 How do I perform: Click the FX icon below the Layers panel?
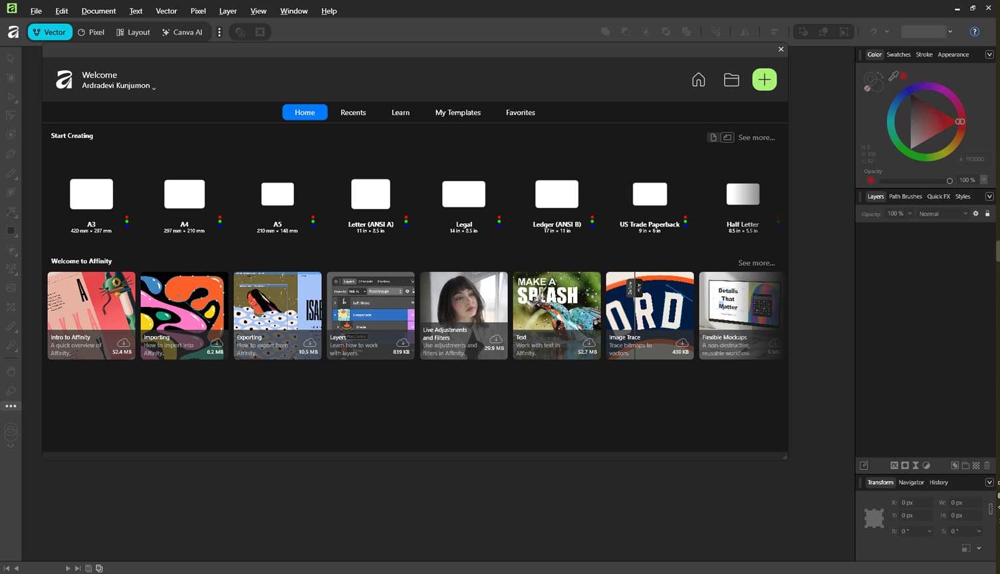894,466
